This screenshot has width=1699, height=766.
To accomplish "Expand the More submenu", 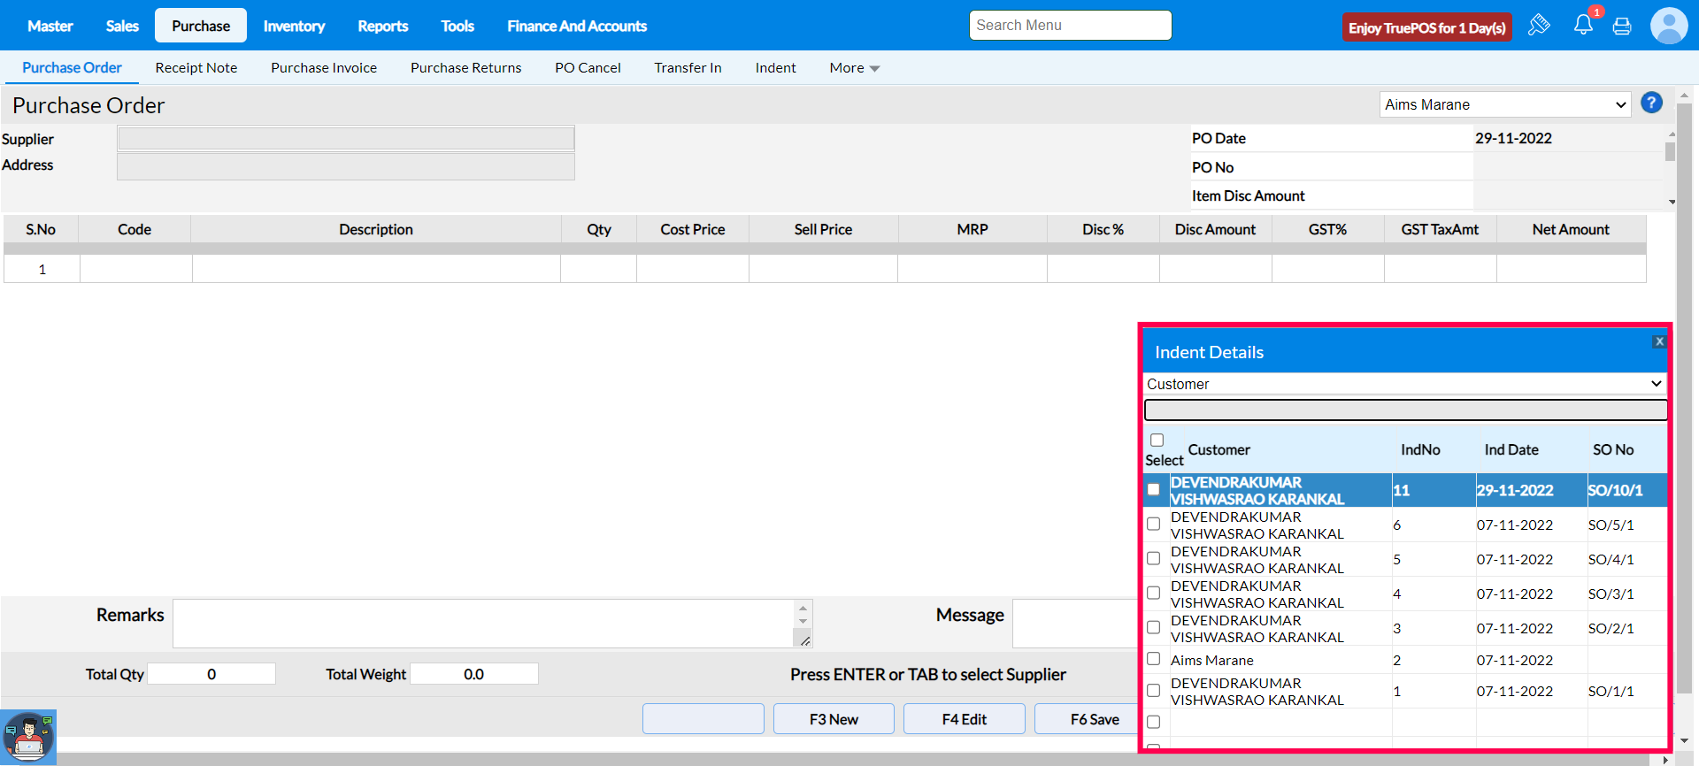I will (x=854, y=68).
